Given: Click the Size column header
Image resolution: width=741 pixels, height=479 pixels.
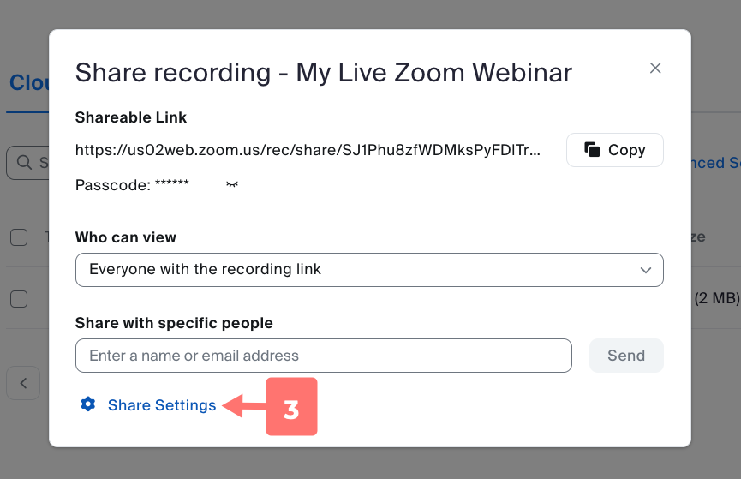Looking at the screenshot, I should coord(697,237).
